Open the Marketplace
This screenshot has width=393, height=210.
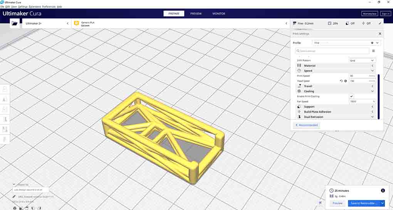tap(370, 14)
